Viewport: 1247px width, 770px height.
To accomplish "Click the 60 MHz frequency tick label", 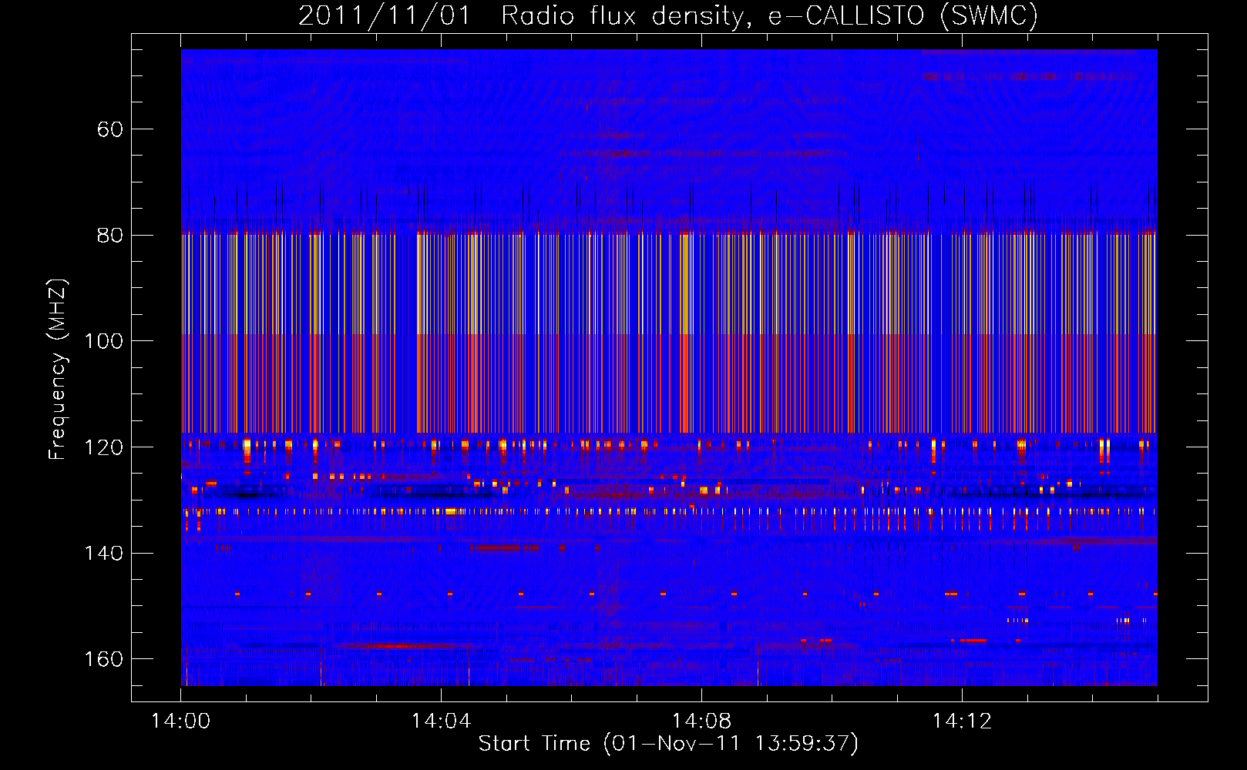I will click(x=110, y=129).
